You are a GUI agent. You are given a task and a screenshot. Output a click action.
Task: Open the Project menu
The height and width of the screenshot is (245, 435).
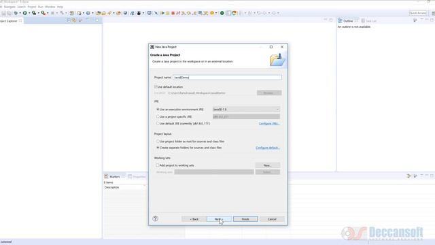32,7
